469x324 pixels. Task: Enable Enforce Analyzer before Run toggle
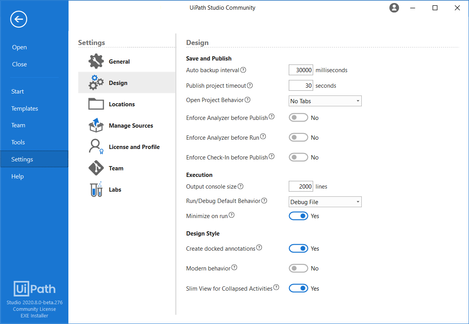coord(298,137)
